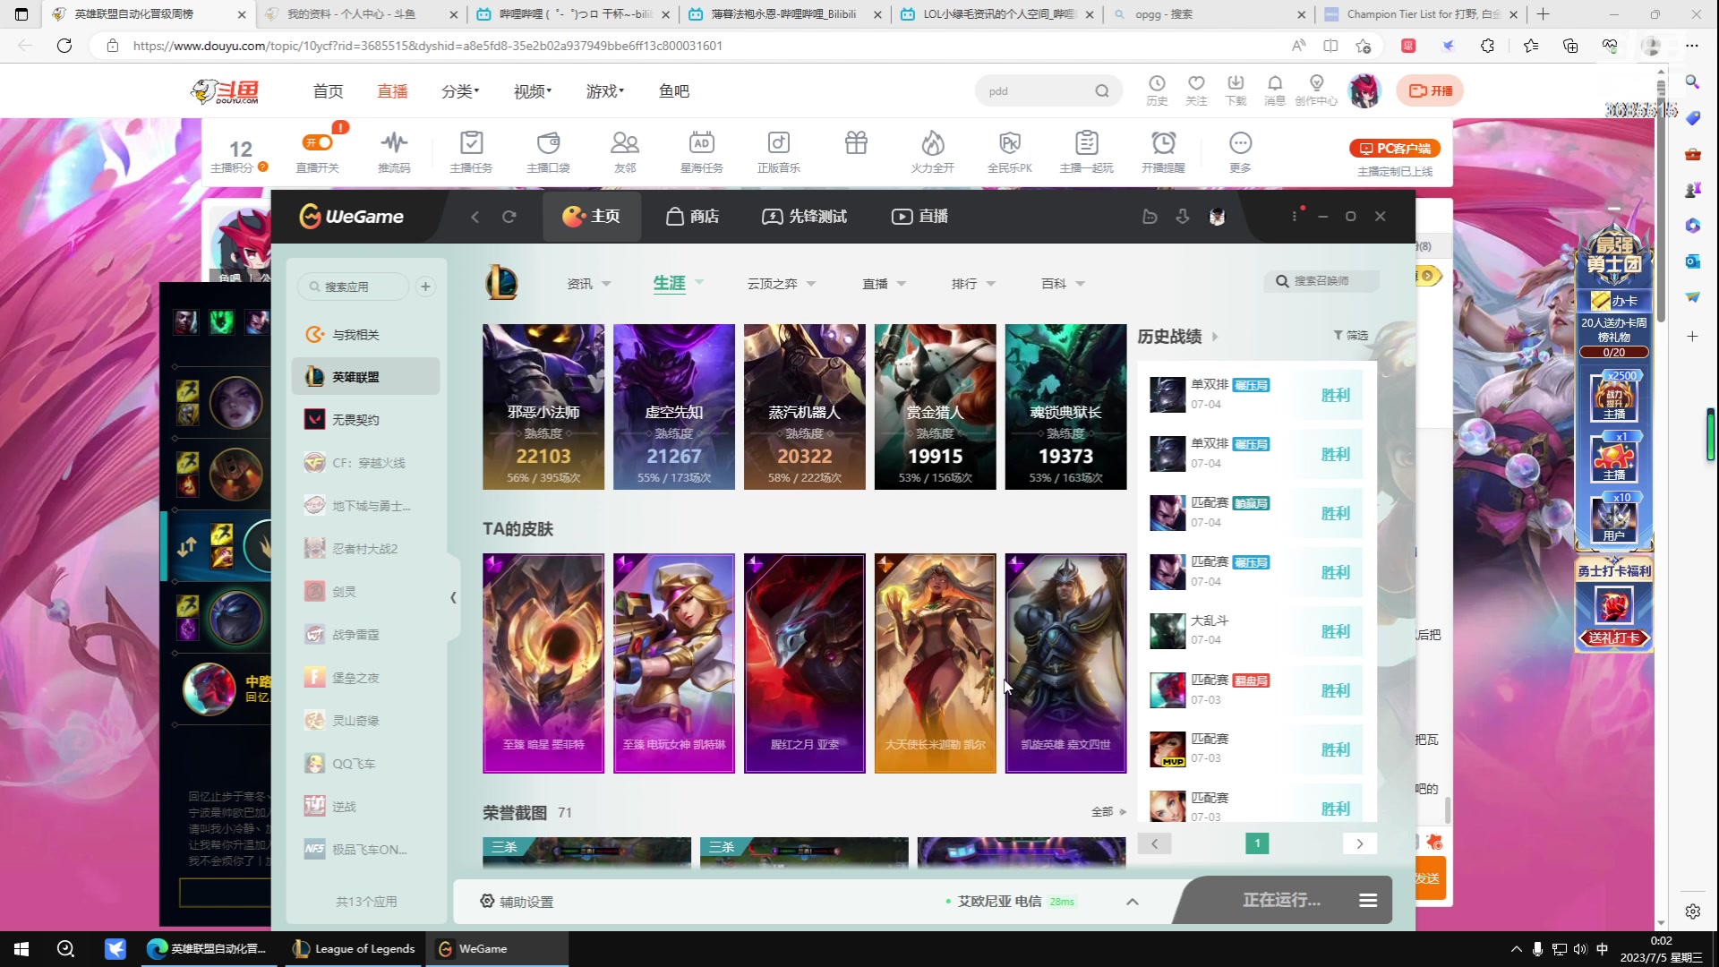Click the gift box icon in Douyu toolbar
The width and height of the screenshot is (1719, 967).
(856, 143)
